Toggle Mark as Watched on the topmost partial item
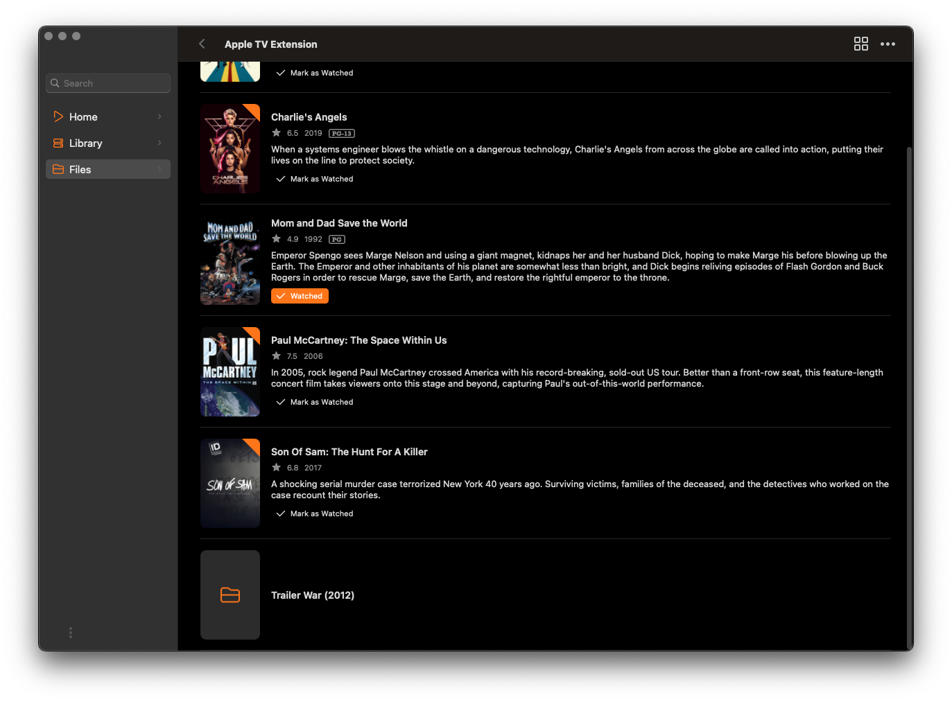The image size is (952, 702). (x=315, y=73)
